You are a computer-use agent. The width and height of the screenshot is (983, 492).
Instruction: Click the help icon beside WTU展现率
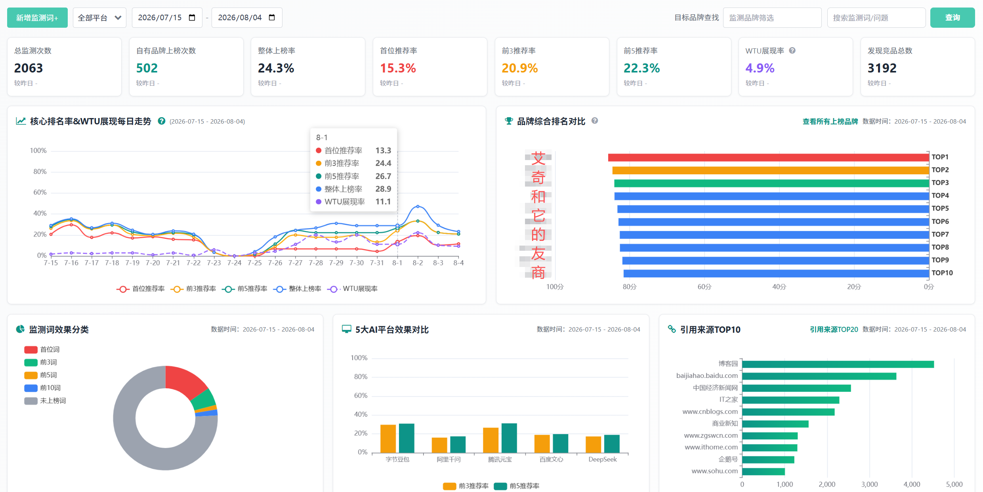792,50
